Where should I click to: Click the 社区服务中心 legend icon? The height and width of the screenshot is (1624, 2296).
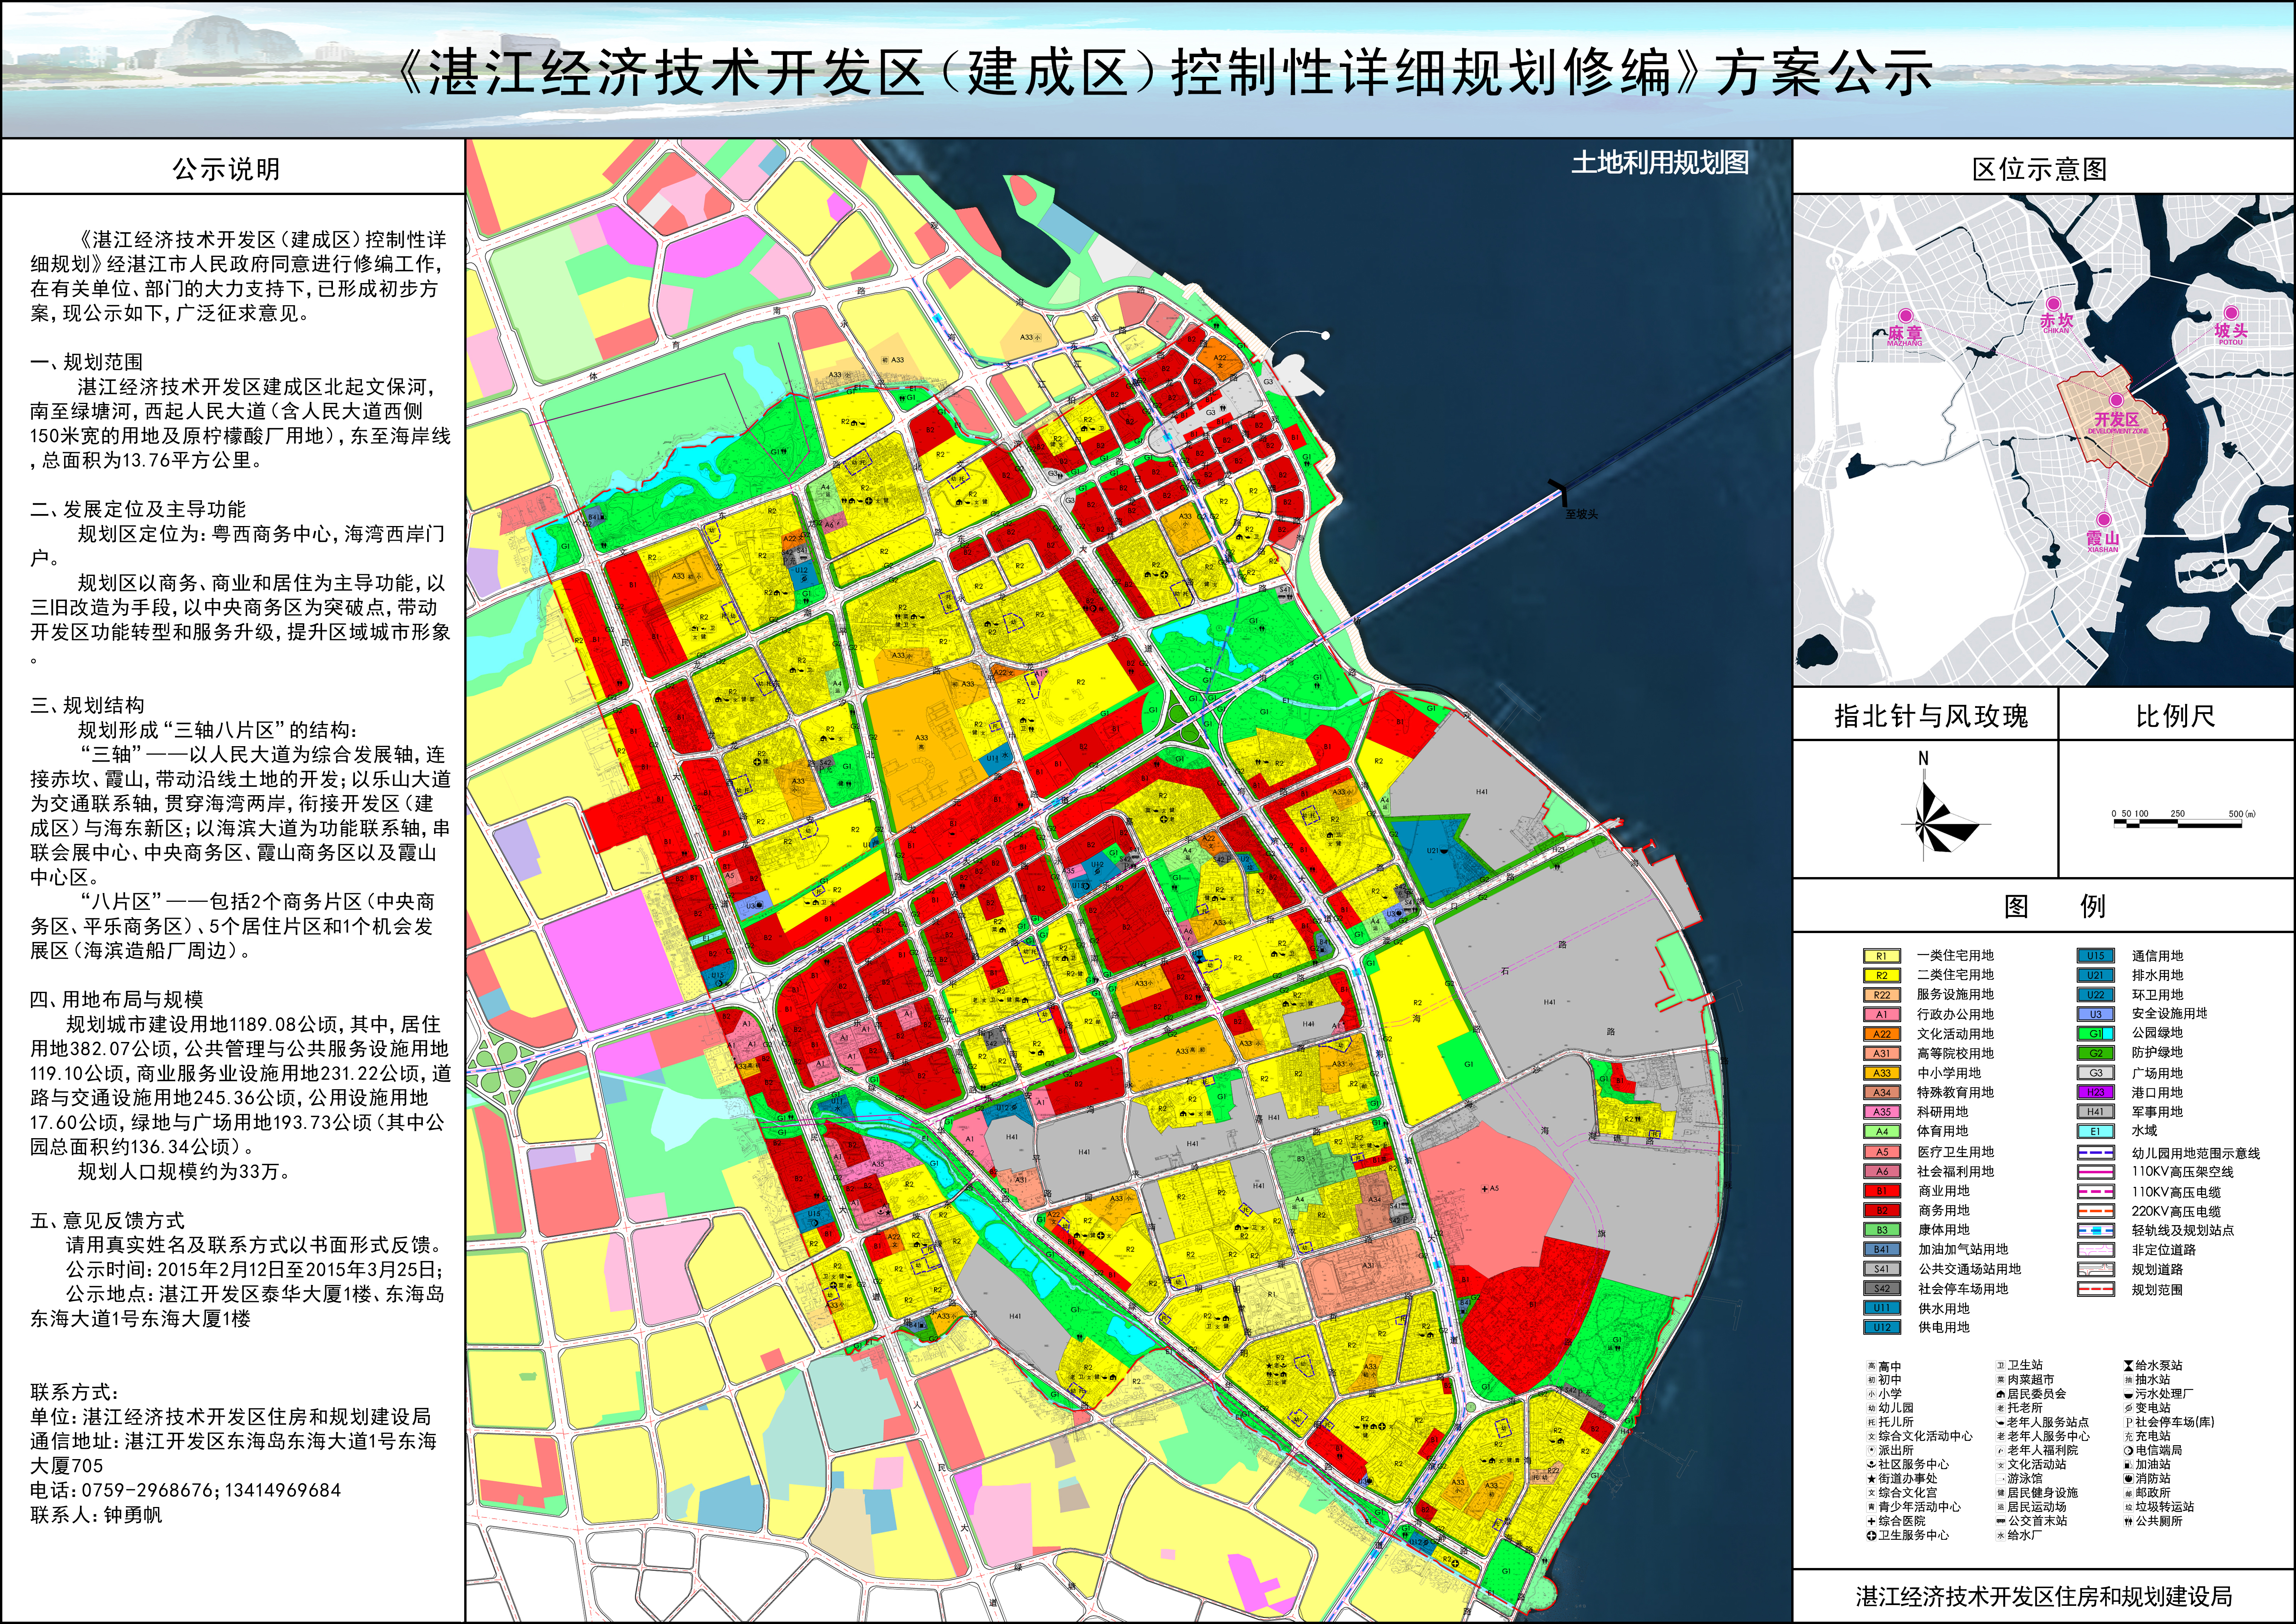tap(1871, 1464)
